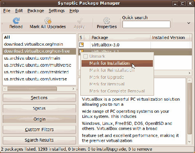Screen dimensions: 195x153
Task: Choose Mark for Installation in context menu
Action: pos(117,63)
